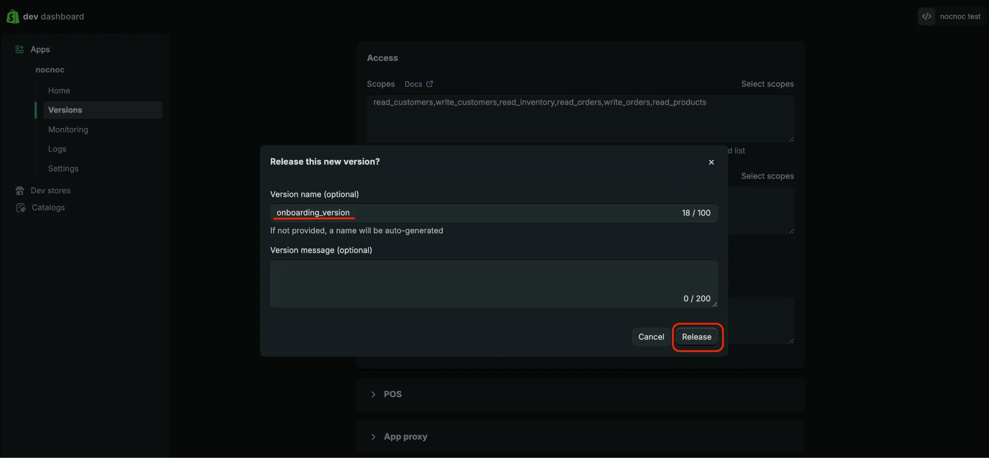Open Dev stores page
The image size is (989, 458).
(x=51, y=191)
